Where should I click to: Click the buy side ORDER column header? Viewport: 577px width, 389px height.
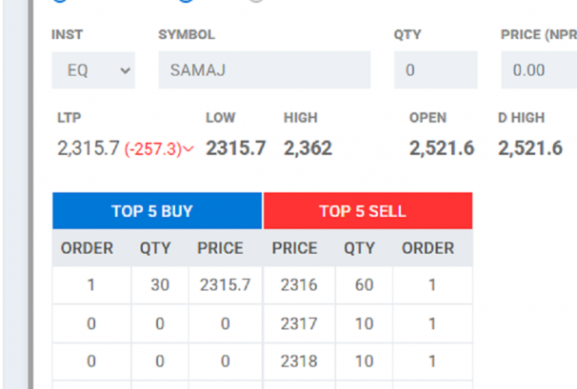[88, 248]
